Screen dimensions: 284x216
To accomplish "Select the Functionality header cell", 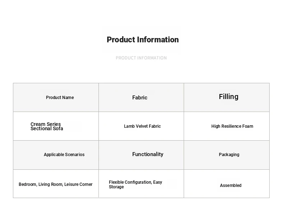I will [x=141, y=155].
